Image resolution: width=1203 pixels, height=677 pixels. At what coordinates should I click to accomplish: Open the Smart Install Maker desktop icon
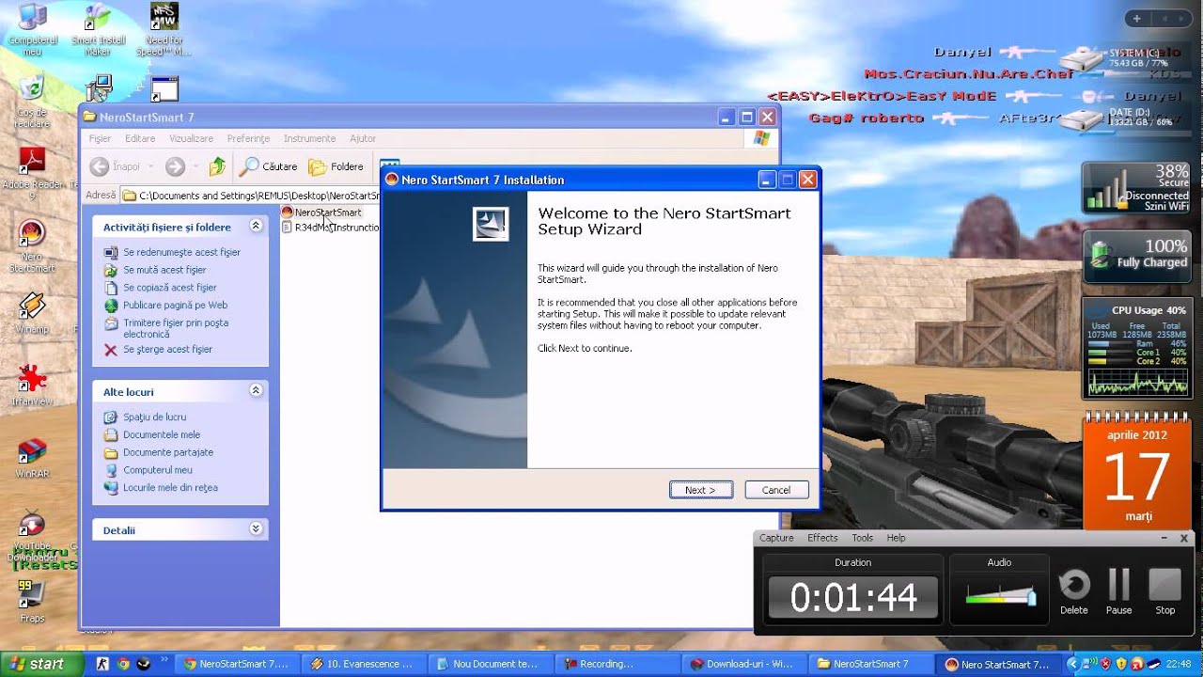click(98, 30)
